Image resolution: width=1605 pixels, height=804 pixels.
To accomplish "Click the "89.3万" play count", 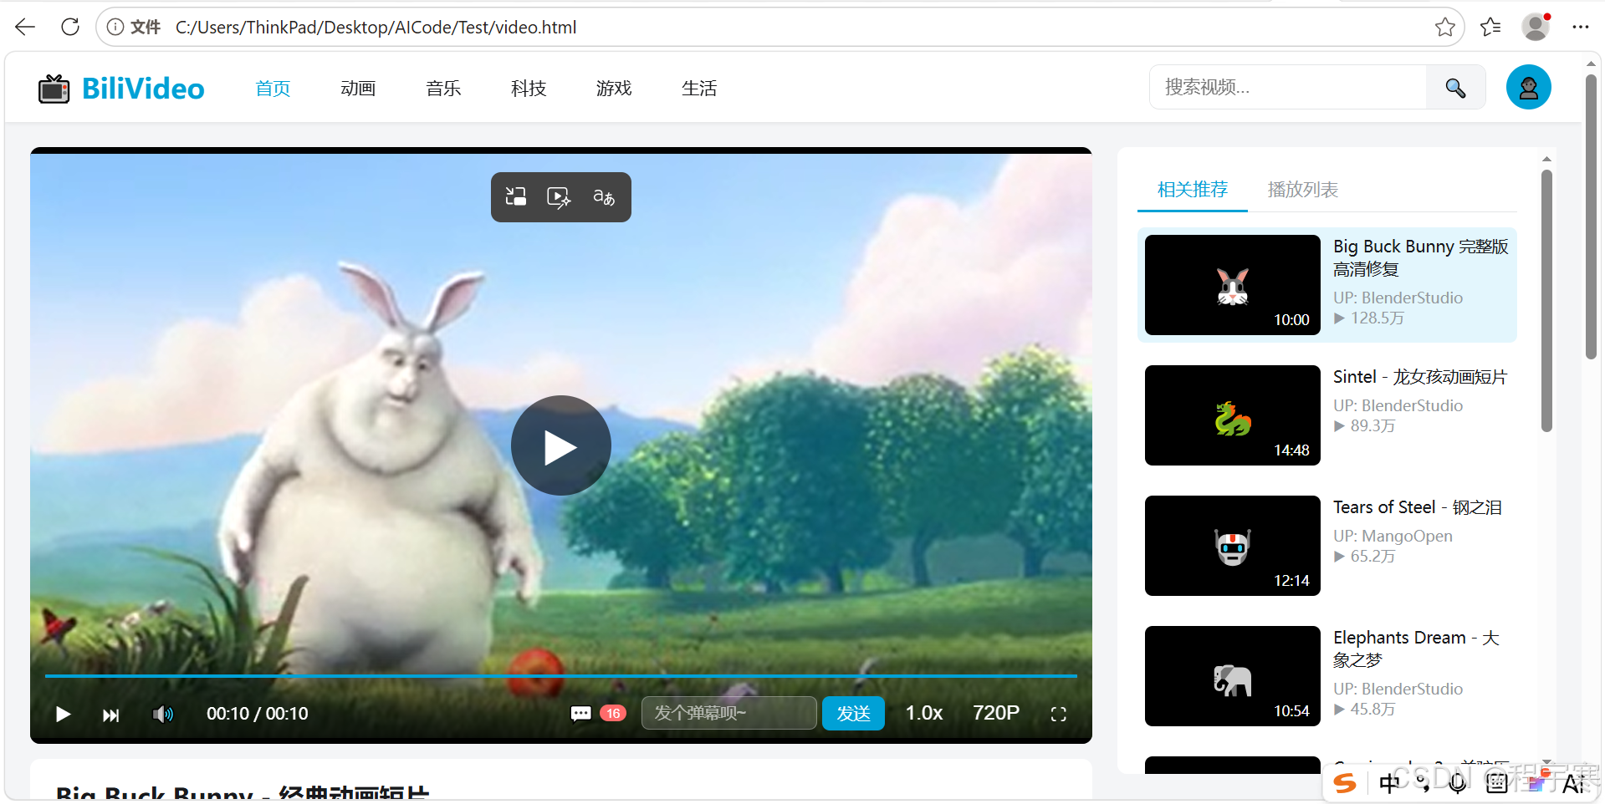I will coord(1364,426).
